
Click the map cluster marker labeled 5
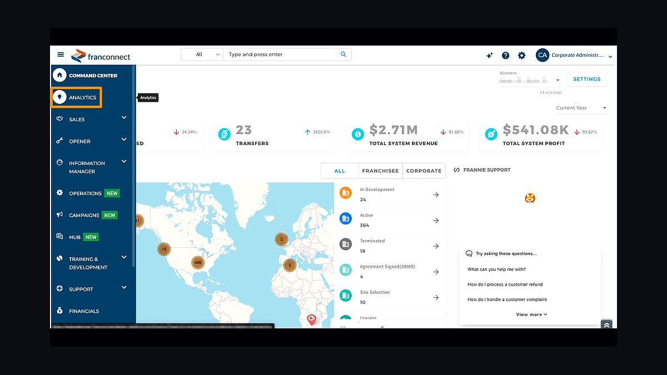[x=289, y=266]
